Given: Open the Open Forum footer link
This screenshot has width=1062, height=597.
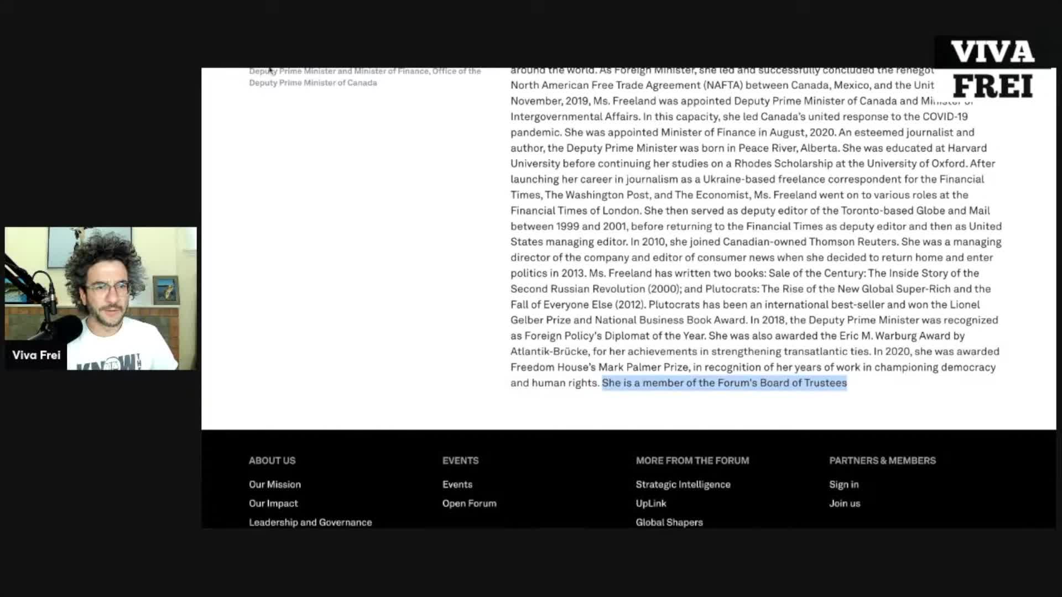Looking at the screenshot, I should tap(469, 504).
